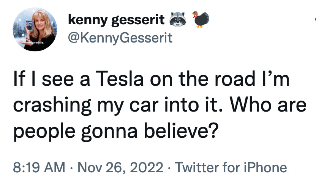Open the Twitter for iPhone source link
Image resolution: width=316 pixels, height=189 pixels.
point(231,167)
